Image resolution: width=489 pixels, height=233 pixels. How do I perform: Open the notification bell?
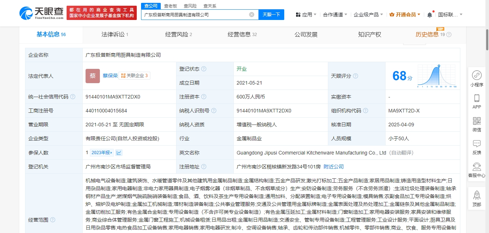430,15
